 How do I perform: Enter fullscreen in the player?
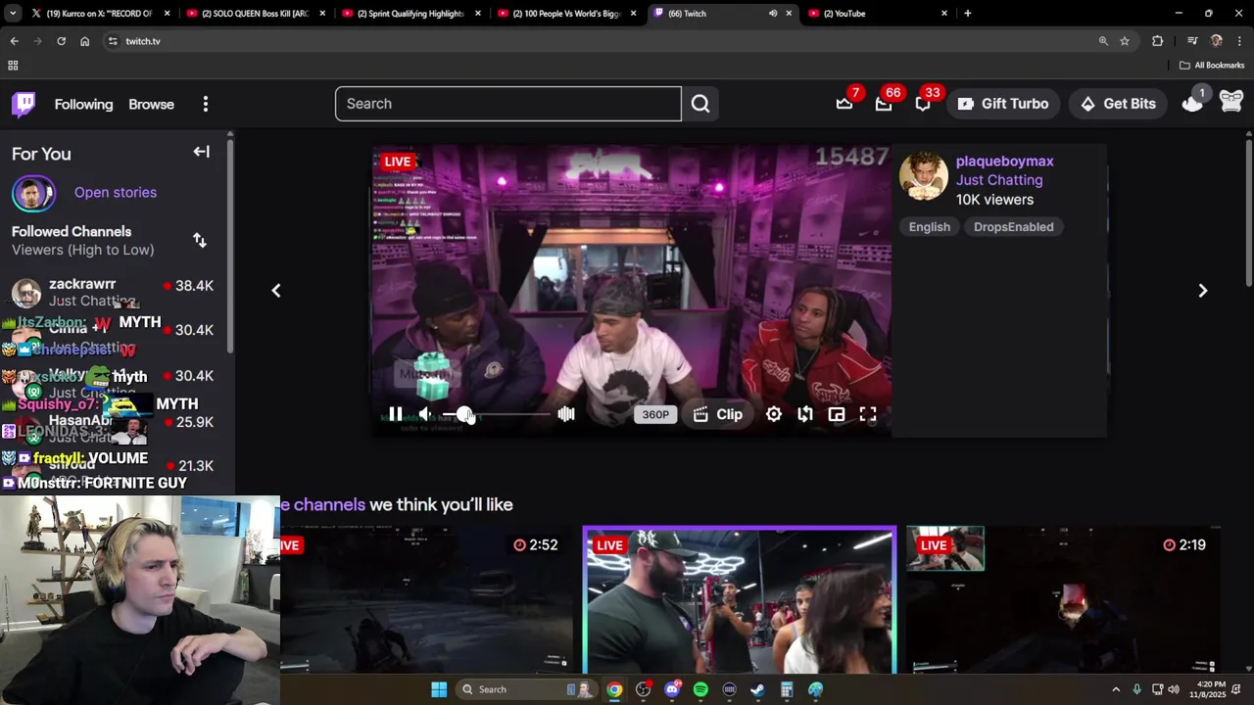point(868,414)
